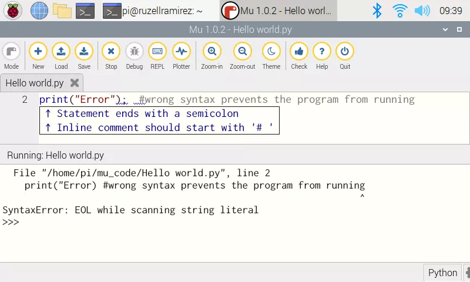Screen dimensions: 470x282
Task: Zoom out the editor text
Action: (x=242, y=56)
